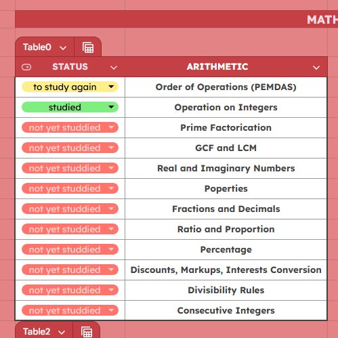This screenshot has height=338, width=338.
Task: Select the 'Consecutive Integers' cell
Action: 226,310
